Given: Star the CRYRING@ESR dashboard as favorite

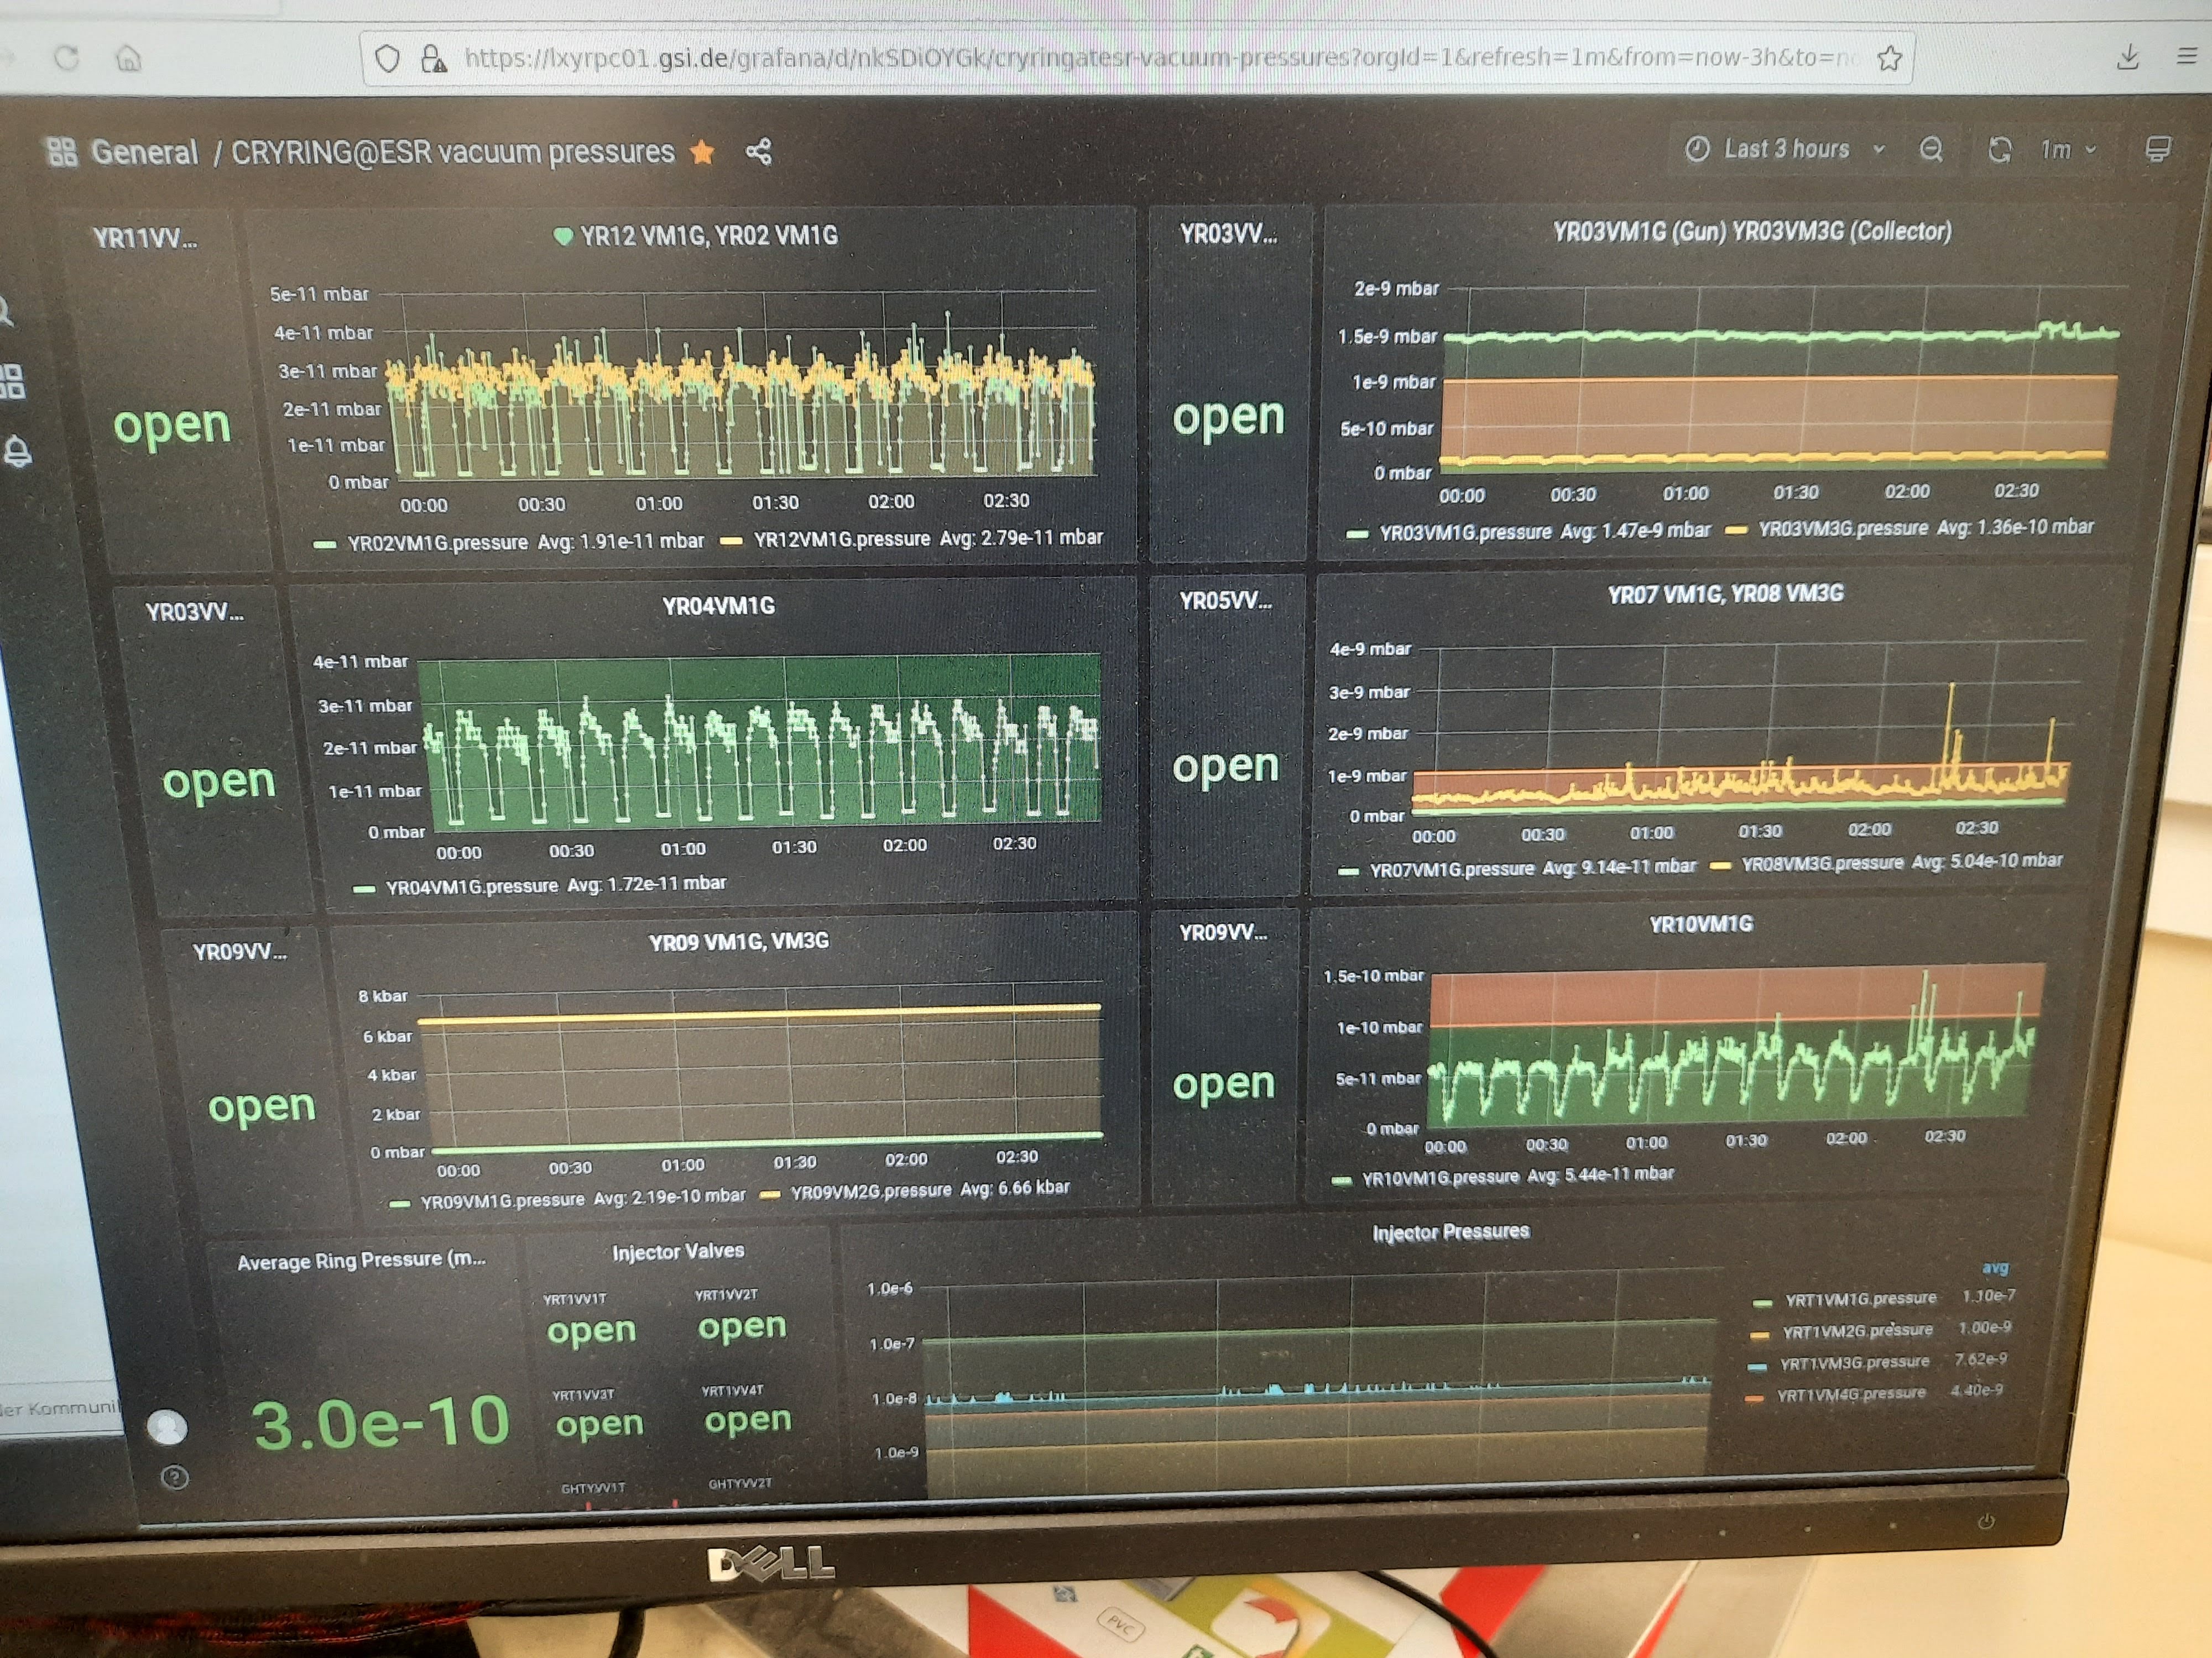Looking at the screenshot, I should (x=703, y=152).
